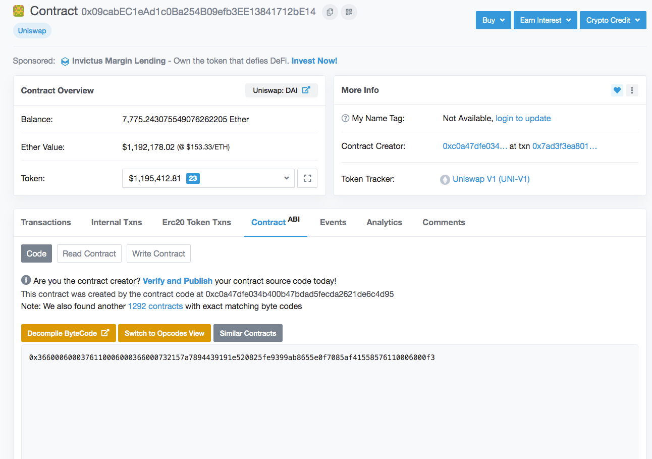Image resolution: width=652 pixels, height=459 pixels.
Task: Click the contract address 0x09cabEC1eAd1c0Ba254B09efb3EE13841712bE14
Action: [198, 11]
